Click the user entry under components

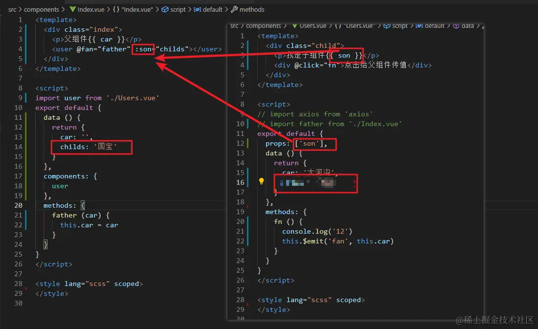pyautogui.click(x=60, y=186)
